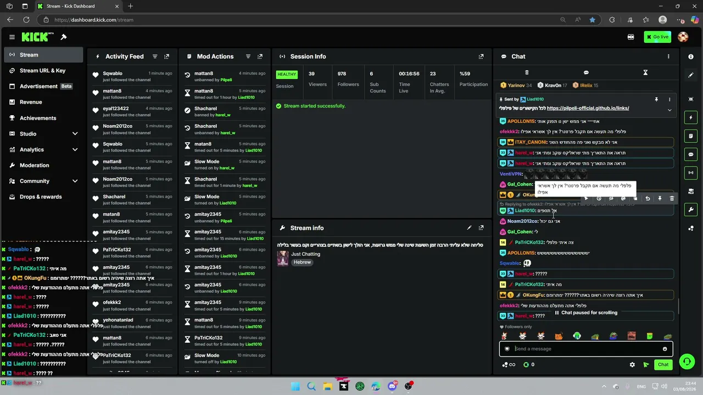
Task: Pin message using the hover toolbar pin
Action: (660, 199)
